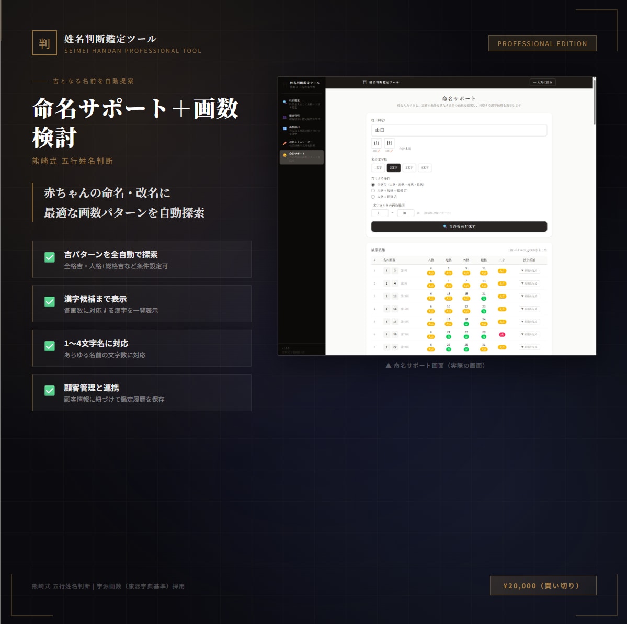This screenshot has height=624, width=627.
Task: Click the 三才 column header
Action: 502,260
